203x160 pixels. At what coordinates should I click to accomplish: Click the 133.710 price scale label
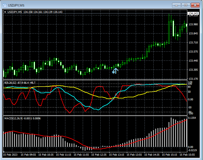pos(193,42)
